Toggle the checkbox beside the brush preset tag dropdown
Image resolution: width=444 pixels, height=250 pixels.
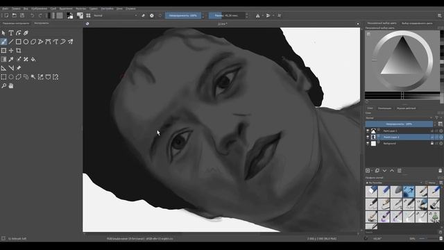click(427, 183)
